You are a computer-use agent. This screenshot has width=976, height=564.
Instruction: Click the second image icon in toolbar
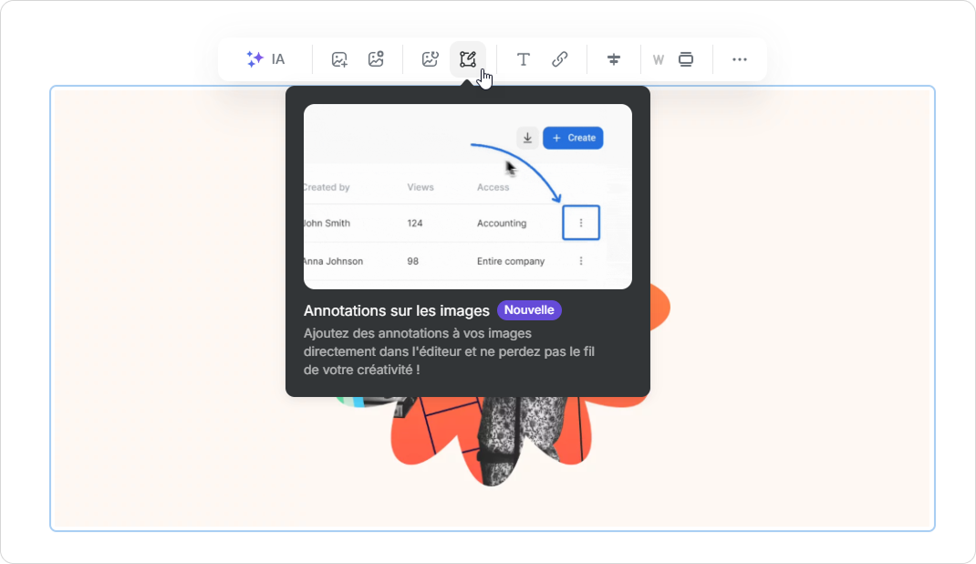pos(376,59)
